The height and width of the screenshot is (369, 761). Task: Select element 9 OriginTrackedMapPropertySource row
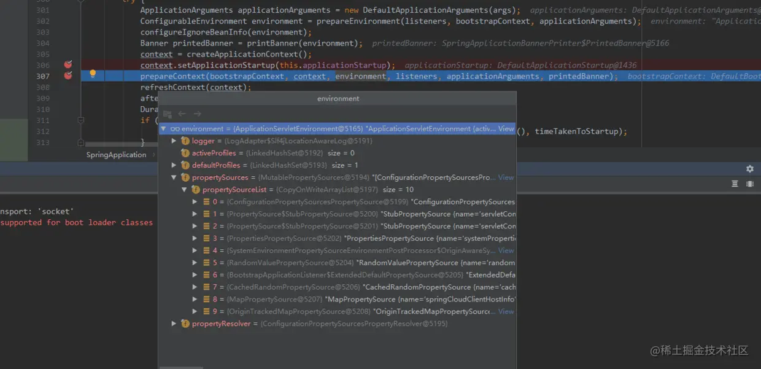(338, 311)
